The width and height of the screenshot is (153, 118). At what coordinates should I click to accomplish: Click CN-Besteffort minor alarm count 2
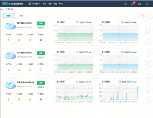30,70
